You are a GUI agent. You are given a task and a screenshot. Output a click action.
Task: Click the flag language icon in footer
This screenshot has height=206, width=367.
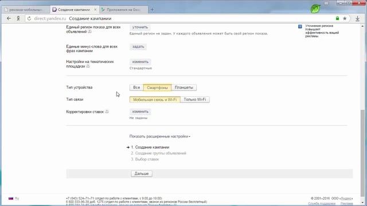click(x=11, y=199)
